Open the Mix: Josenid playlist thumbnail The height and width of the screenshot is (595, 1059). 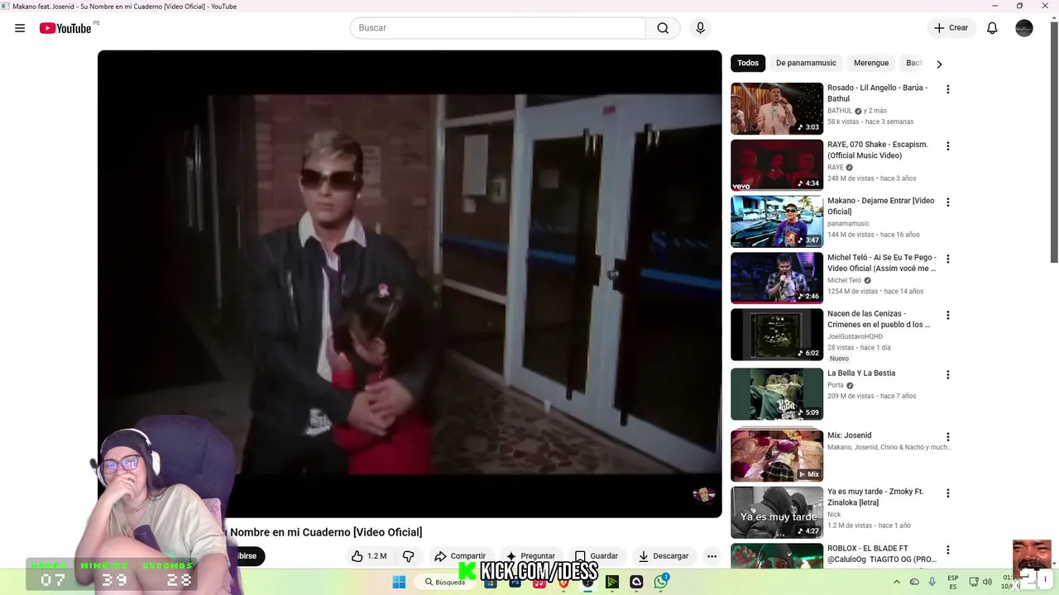point(777,456)
